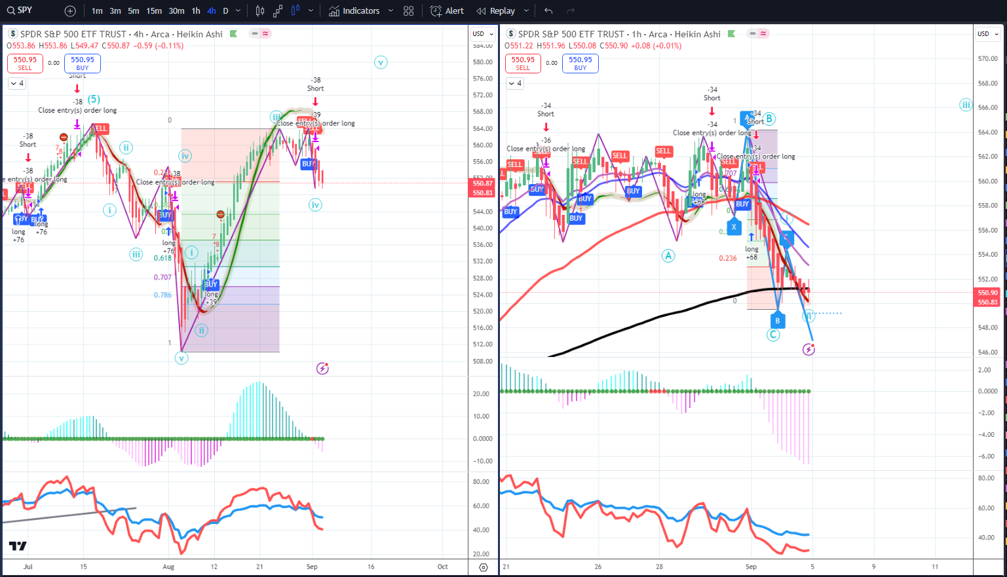
Task: Expand collapsed indicators legend on 4h chart
Action: pyautogui.click(x=17, y=83)
